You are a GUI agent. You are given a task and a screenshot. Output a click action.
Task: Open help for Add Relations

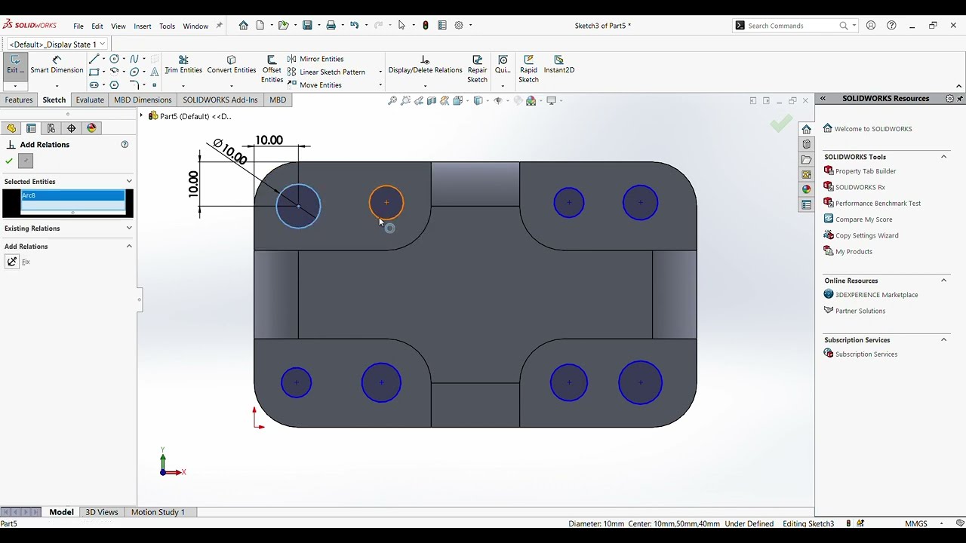(125, 145)
